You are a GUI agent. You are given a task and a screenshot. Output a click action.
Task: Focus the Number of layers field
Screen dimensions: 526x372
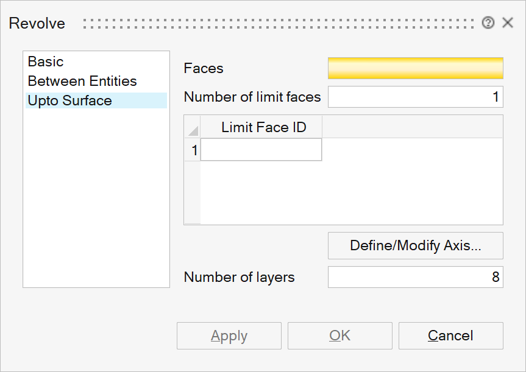(x=415, y=277)
